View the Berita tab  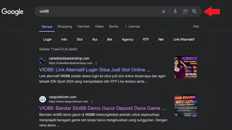114,26
